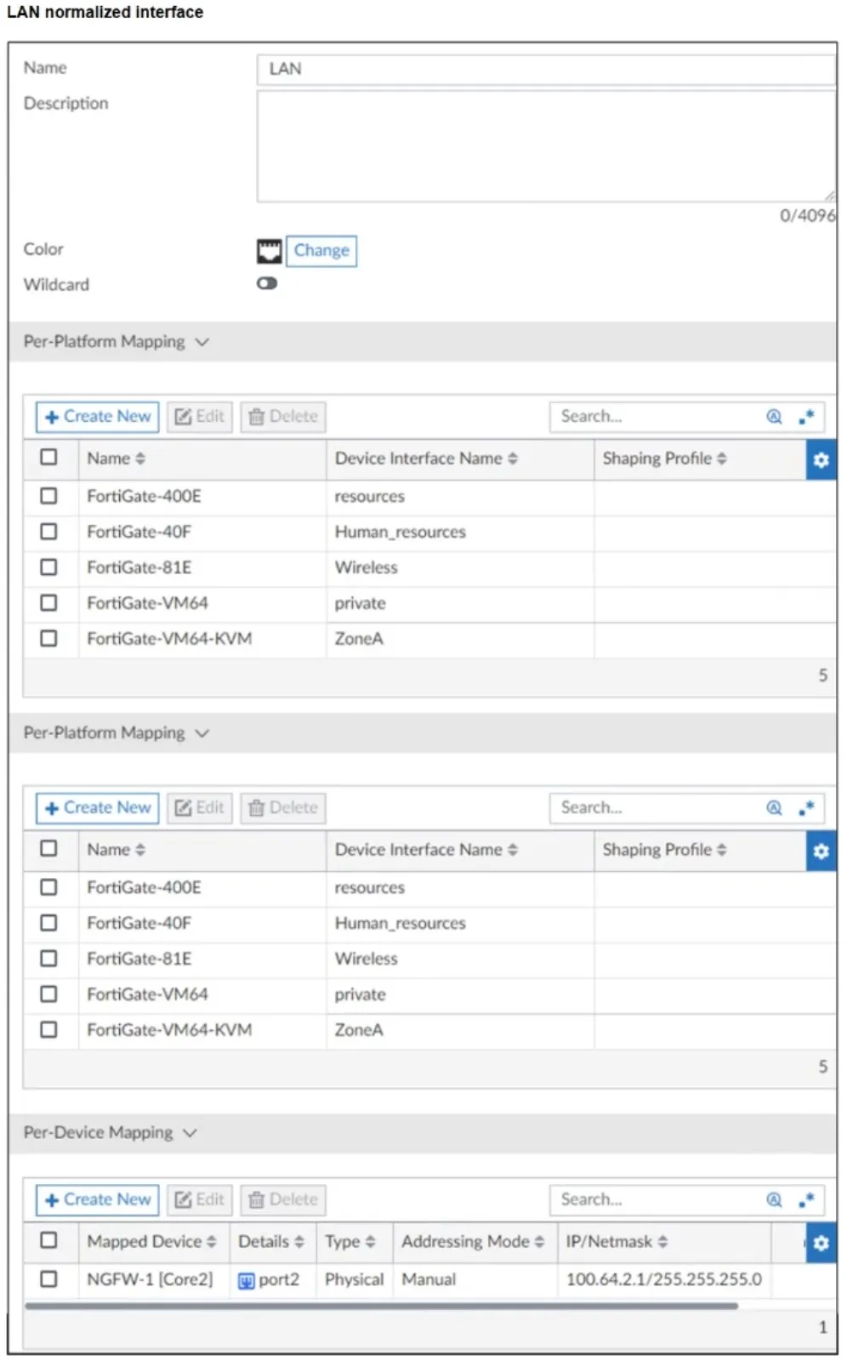Click the search icon in Per-Device Mapping table
This screenshot has height=1367, width=847.
pyautogui.click(x=774, y=1199)
